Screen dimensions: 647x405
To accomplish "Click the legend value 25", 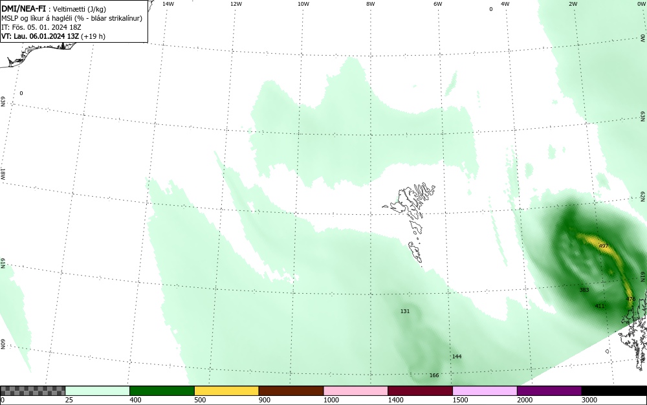I will [69, 400].
